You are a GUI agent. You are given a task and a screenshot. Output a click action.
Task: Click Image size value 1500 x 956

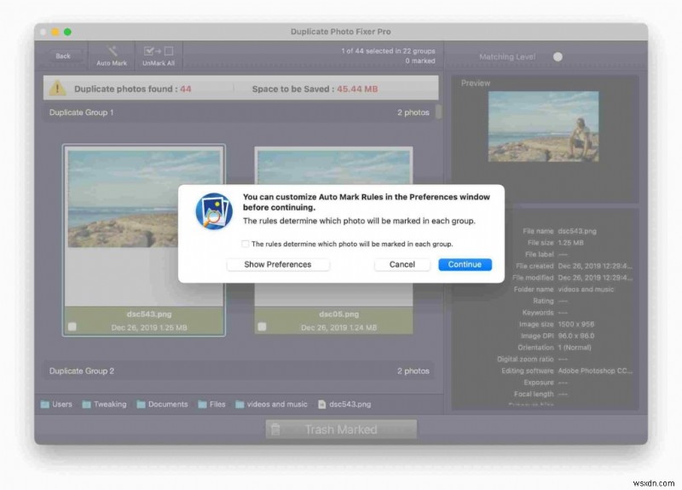coord(576,325)
